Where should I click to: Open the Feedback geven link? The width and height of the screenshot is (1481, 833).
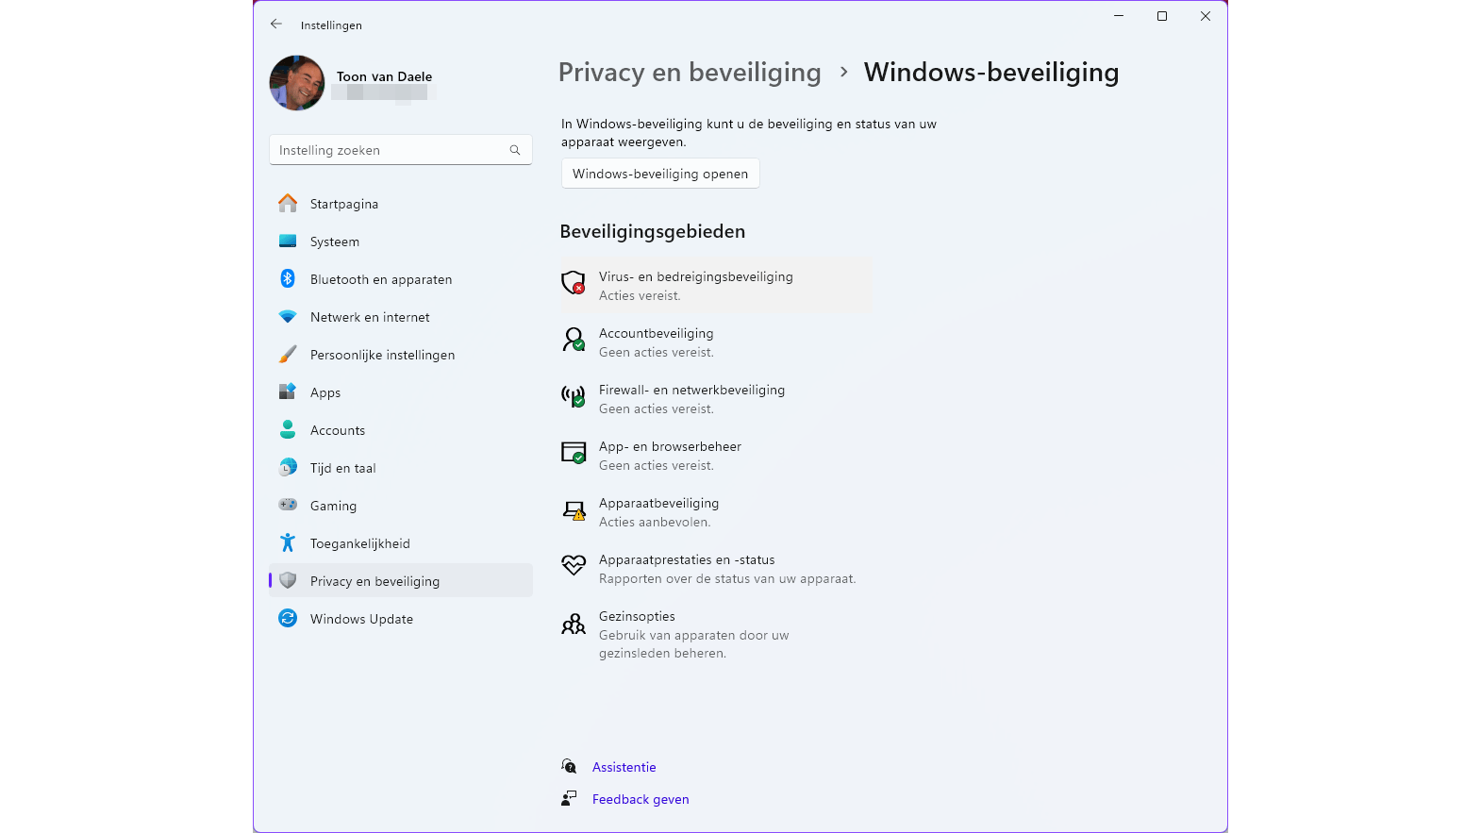point(641,799)
